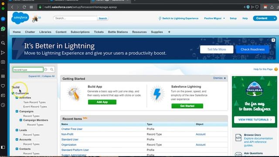Collapse the Leads tree node
The width and height of the screenshot is (279, 157).
17,130
